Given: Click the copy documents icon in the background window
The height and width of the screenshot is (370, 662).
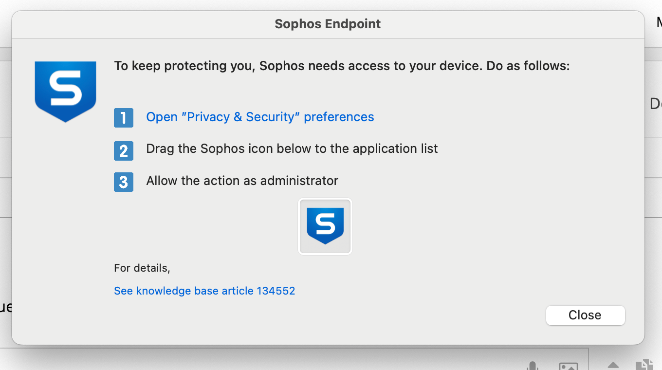Looking at the screenshot, I should (x=644, y=365).
